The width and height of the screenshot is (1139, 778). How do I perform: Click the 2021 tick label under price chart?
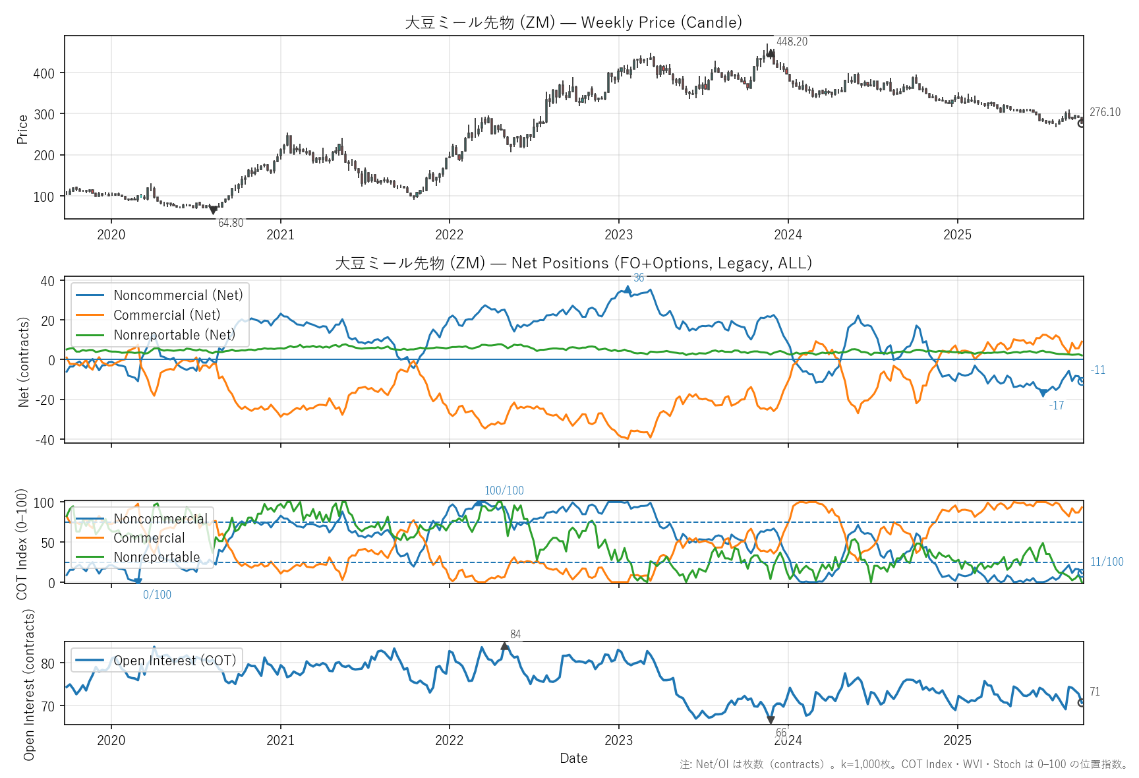point(280,235)
